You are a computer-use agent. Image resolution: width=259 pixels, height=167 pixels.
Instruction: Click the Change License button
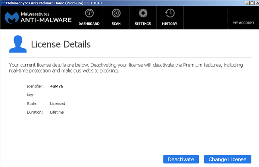coord(227,159)
